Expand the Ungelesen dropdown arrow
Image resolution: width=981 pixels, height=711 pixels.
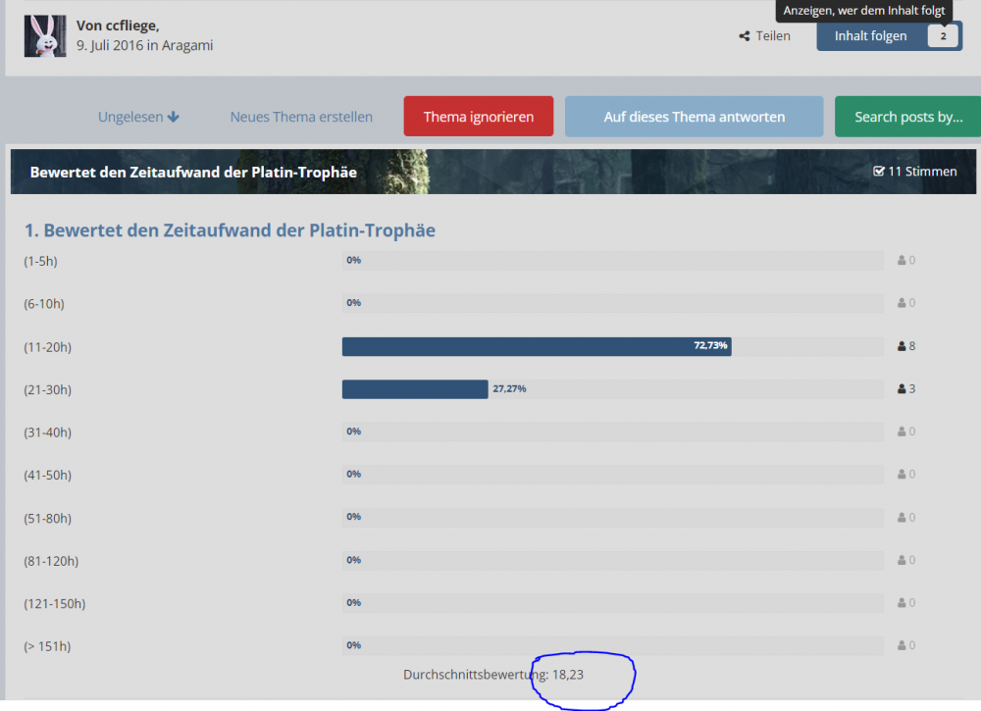point(174,117)
